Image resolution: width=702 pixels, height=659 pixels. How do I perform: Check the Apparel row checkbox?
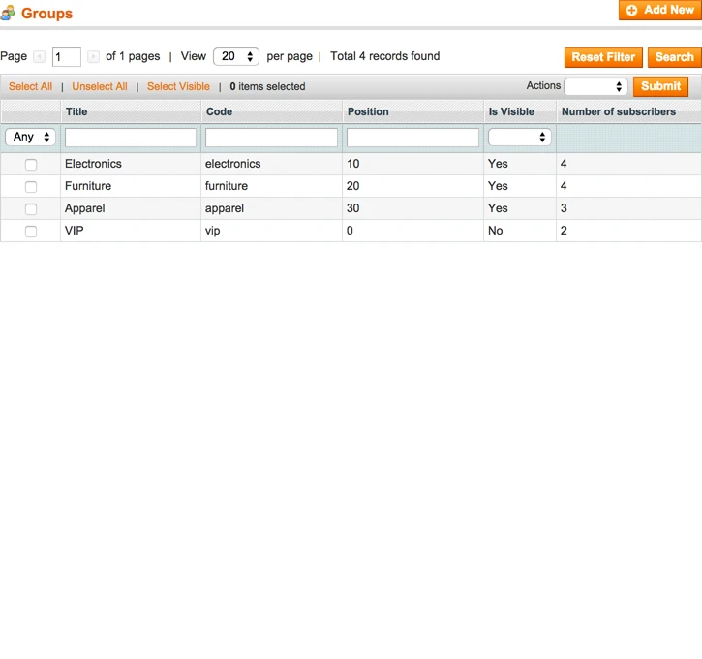31,209
